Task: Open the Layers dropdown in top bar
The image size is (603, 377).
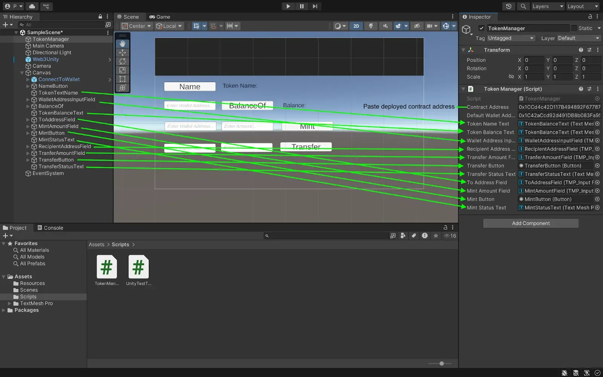Action: (x=548, y=6)
